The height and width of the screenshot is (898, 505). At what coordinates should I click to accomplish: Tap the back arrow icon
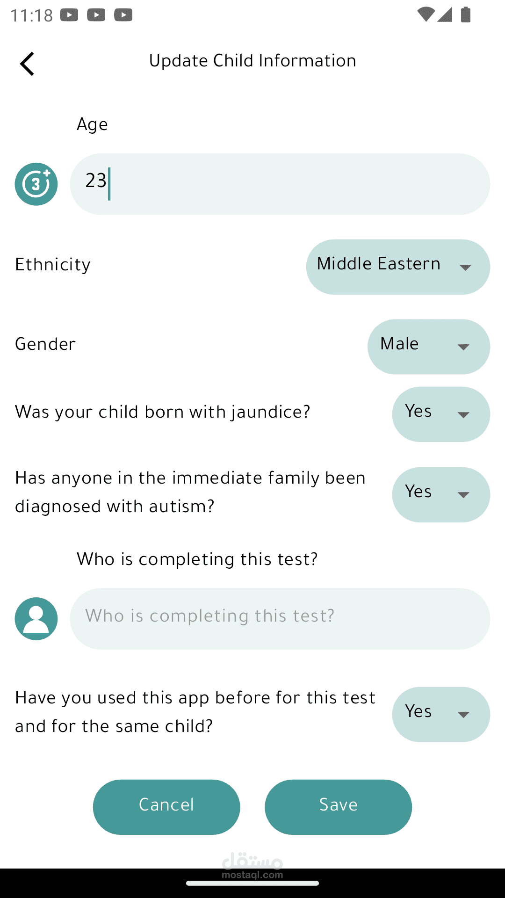click(28, 64)
